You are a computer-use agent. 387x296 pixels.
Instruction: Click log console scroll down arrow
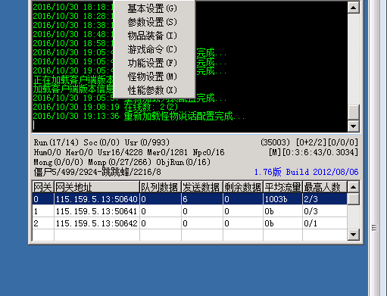(x=353, y=126)
